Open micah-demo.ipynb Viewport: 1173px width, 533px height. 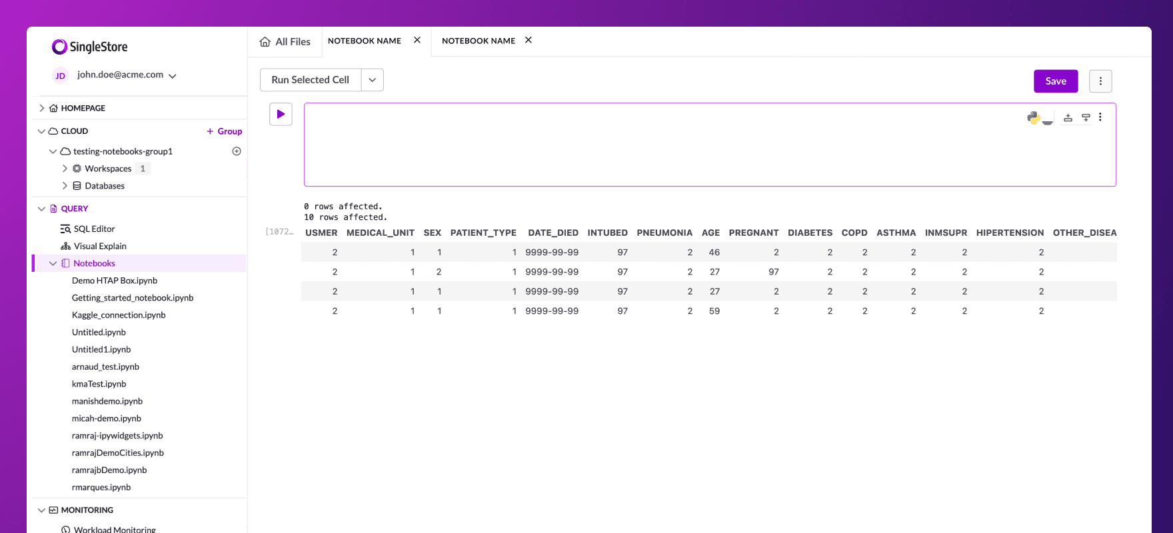pyautogui.click(x=107, y=418)
